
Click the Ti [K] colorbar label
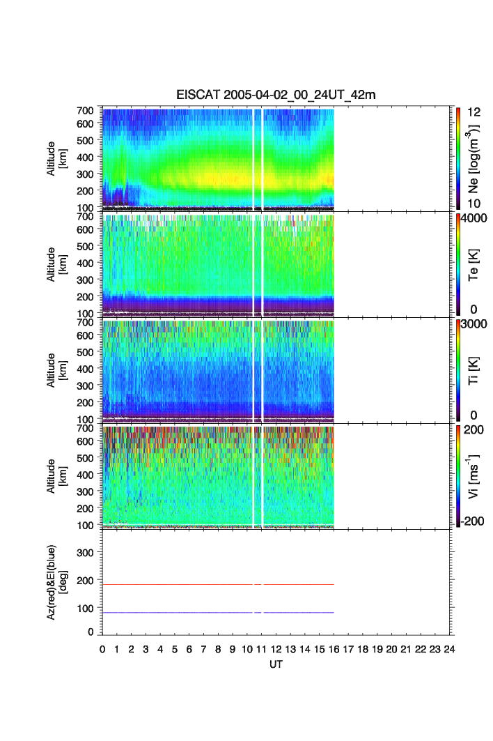(475, 369)
